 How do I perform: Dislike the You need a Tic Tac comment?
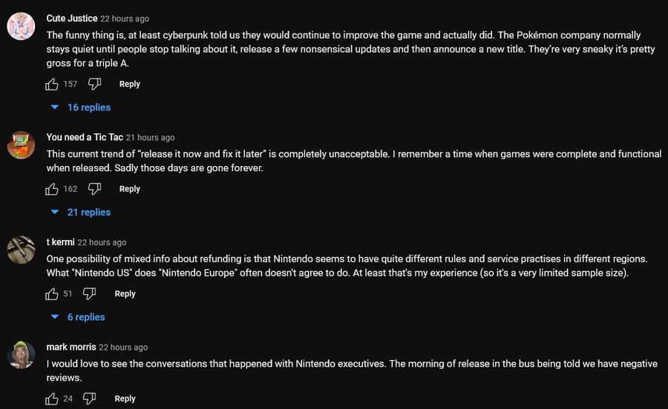(94, 189)
